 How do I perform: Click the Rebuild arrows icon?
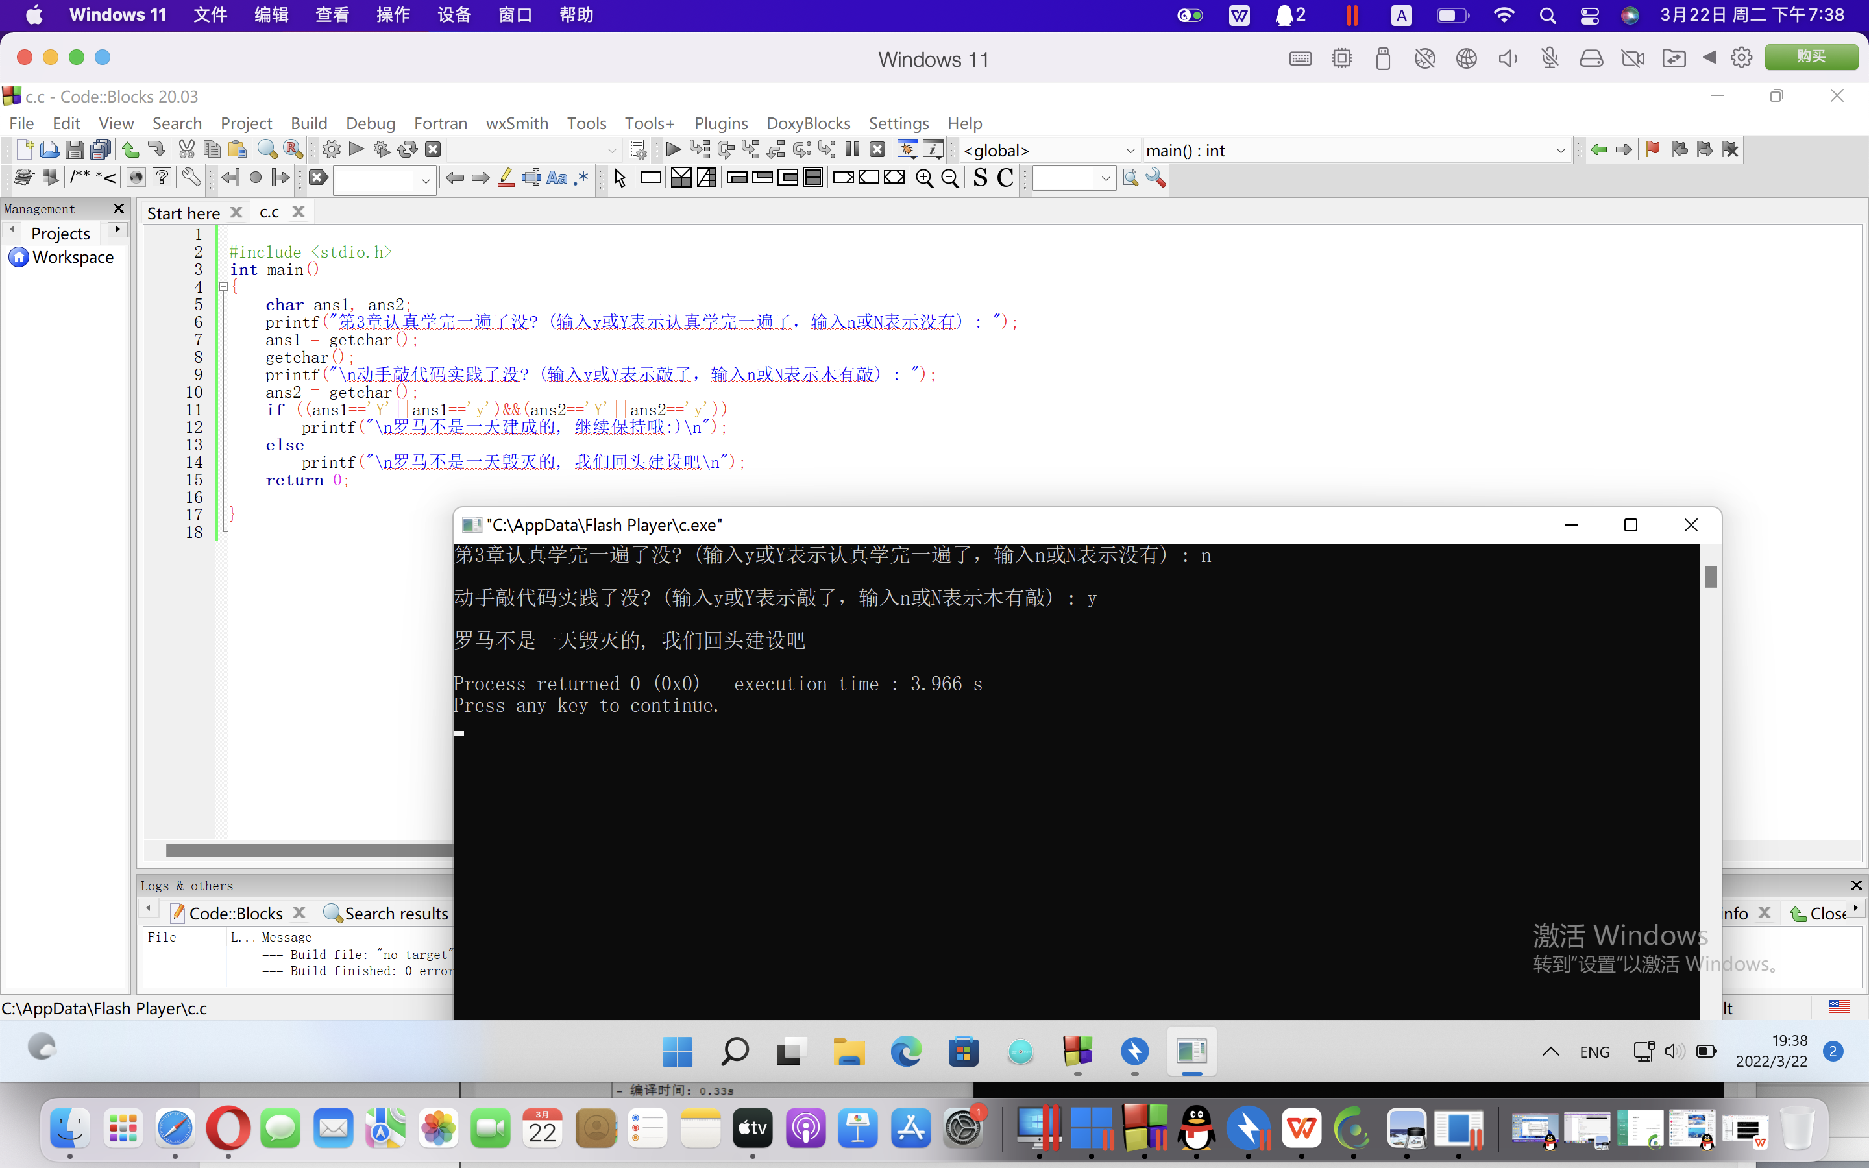coord(407,150)
